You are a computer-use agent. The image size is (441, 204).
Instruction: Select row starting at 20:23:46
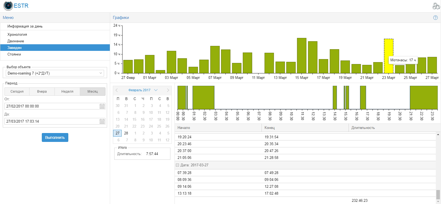coord(305,144)
